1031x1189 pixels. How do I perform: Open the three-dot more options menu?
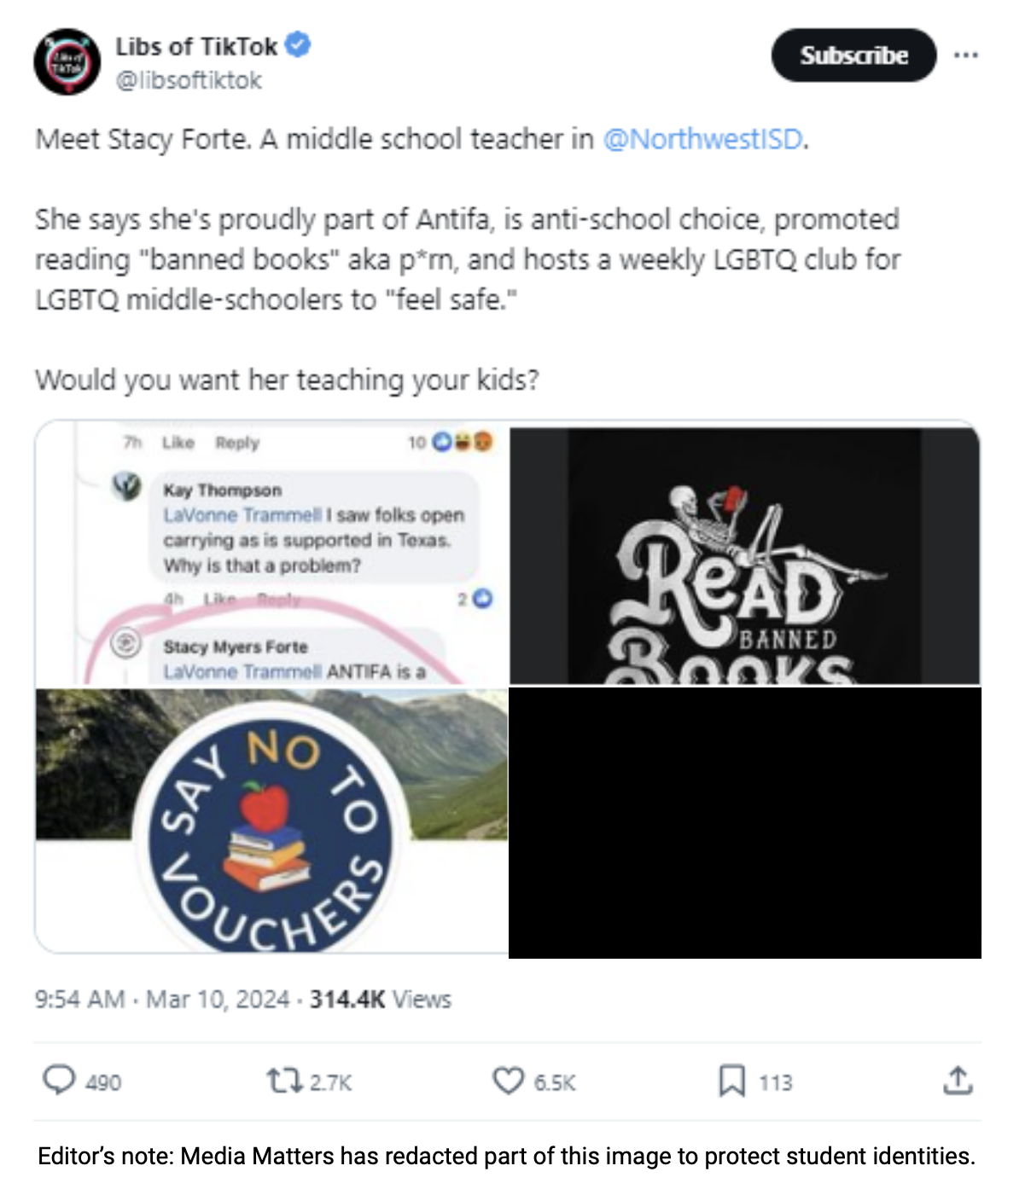tap(966, 55)
